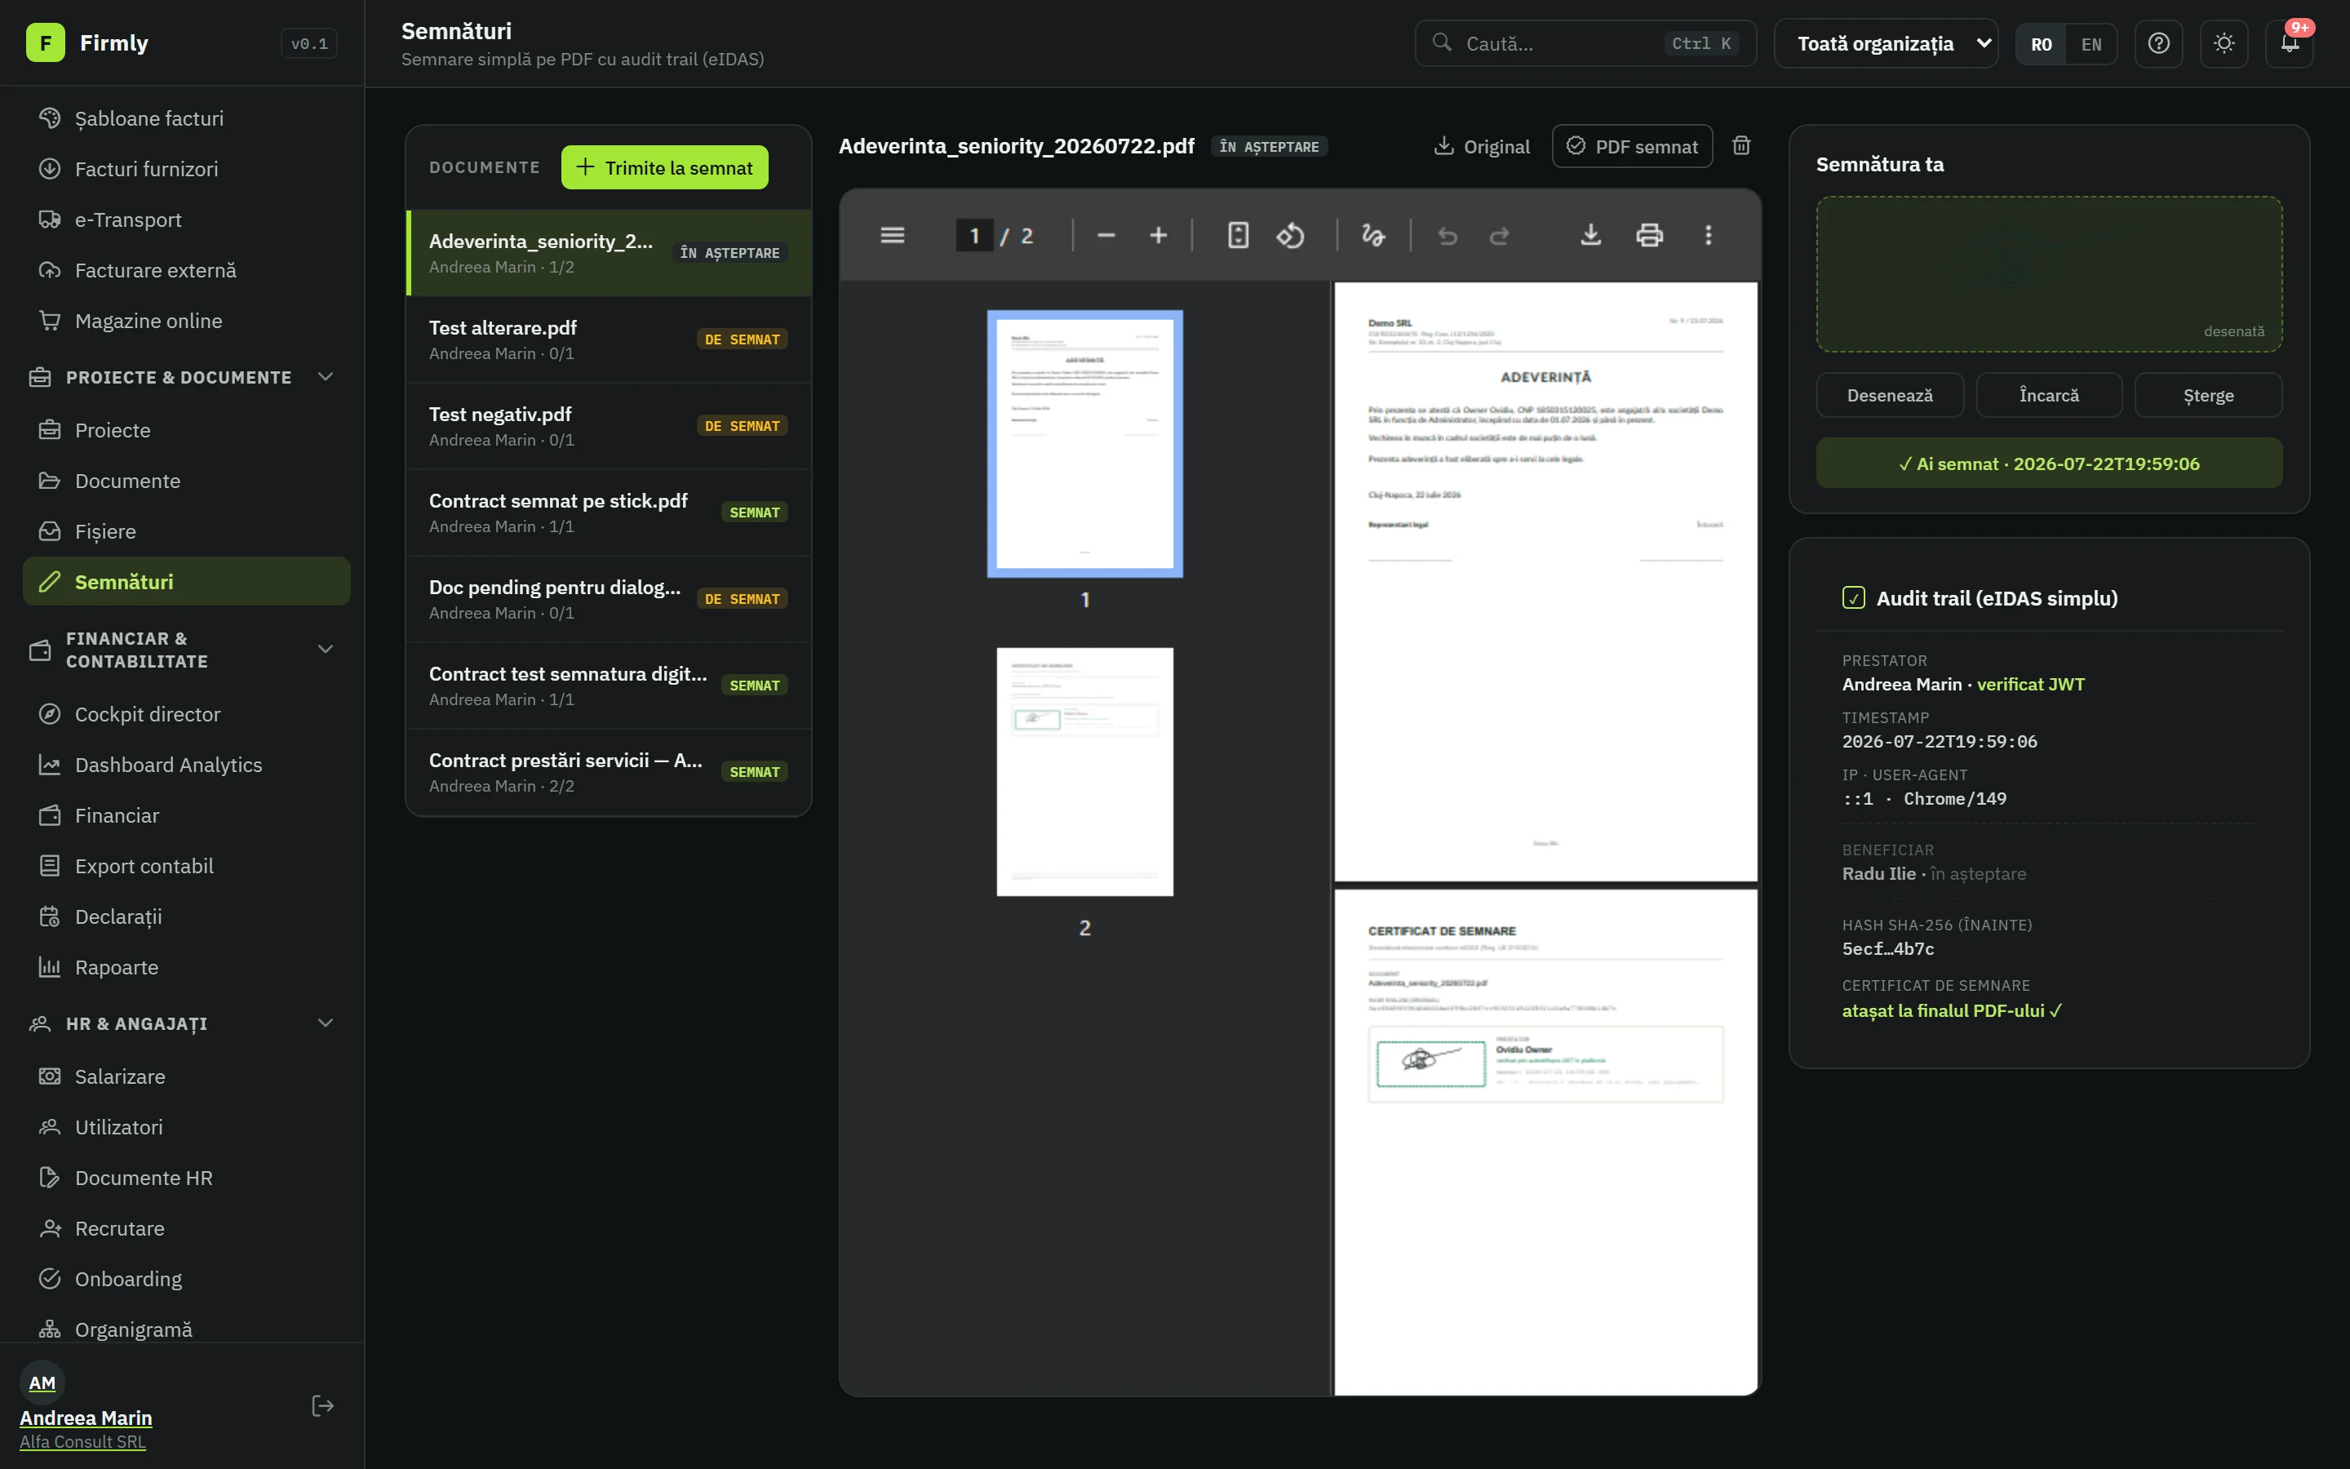Click the Șterge signature button
Screen dimensions: 2350x1469
[x=2208, y=396]
